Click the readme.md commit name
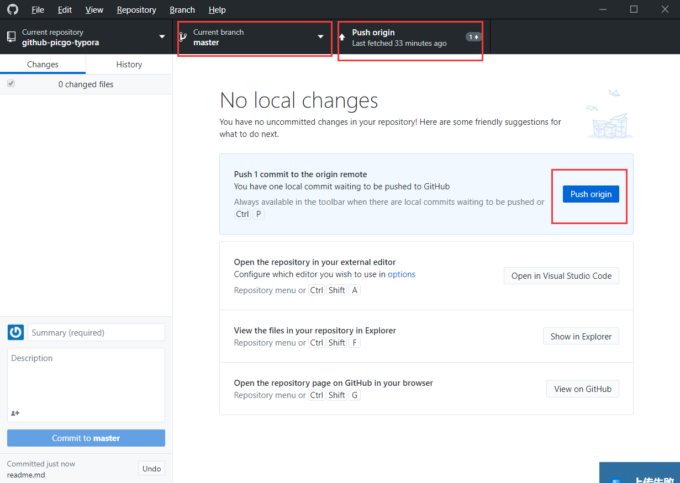This screenshot has width=680, height=483. coord(26,475)
